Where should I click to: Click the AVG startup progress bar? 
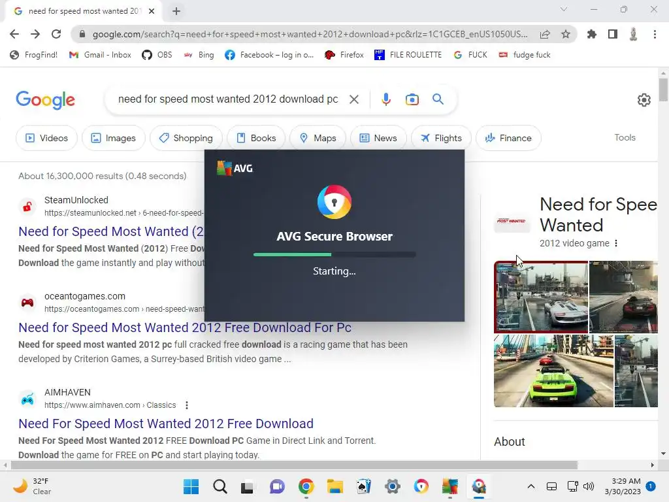tap(334, 254)
